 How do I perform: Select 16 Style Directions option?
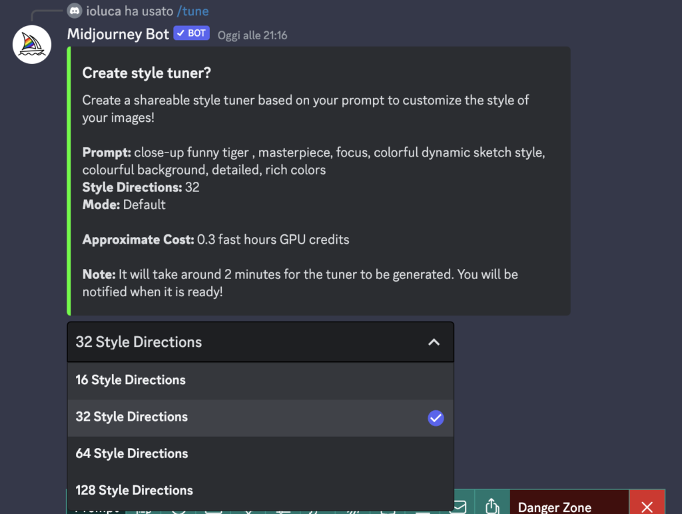click(x=260, y=380)
